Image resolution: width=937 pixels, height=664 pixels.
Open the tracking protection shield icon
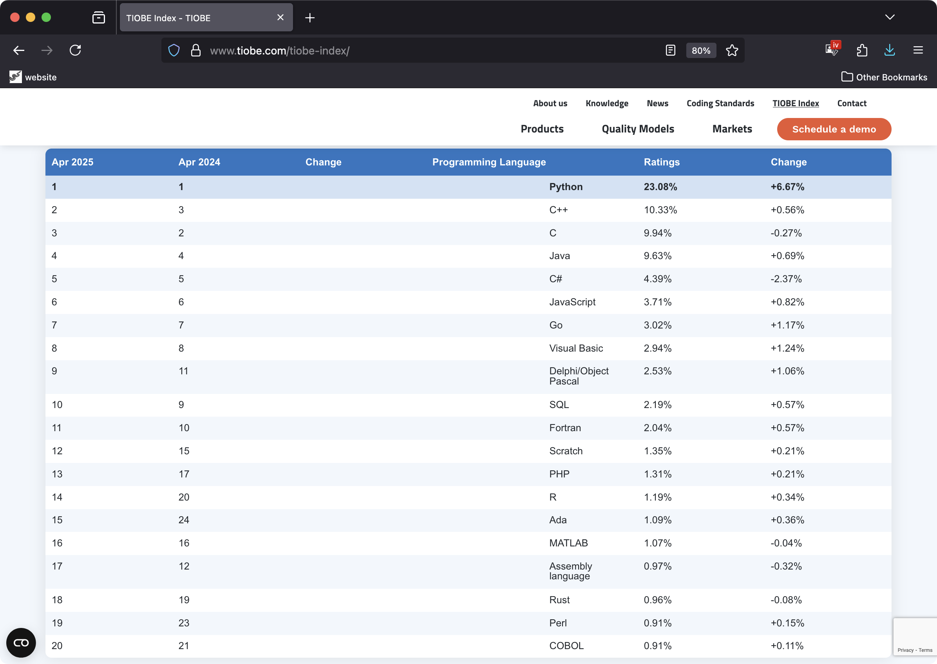click(x=174, y=50)
